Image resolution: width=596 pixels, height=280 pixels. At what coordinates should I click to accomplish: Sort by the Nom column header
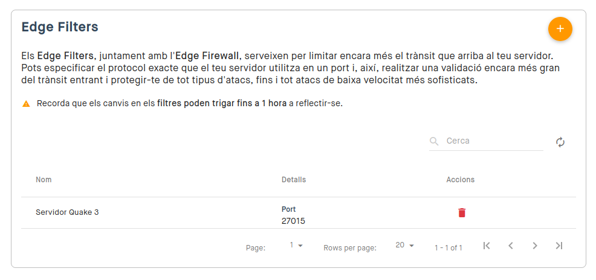click(44, 179)
